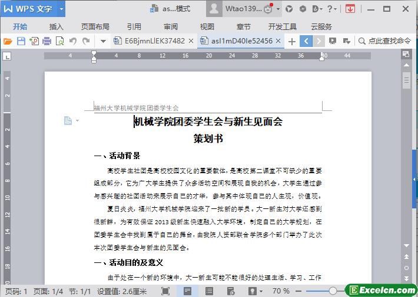This screenshot has width=418, height=297.
Task: Open the 页面布局 ribbon tab
Action: pyautogui.click(x=95, y=26)
